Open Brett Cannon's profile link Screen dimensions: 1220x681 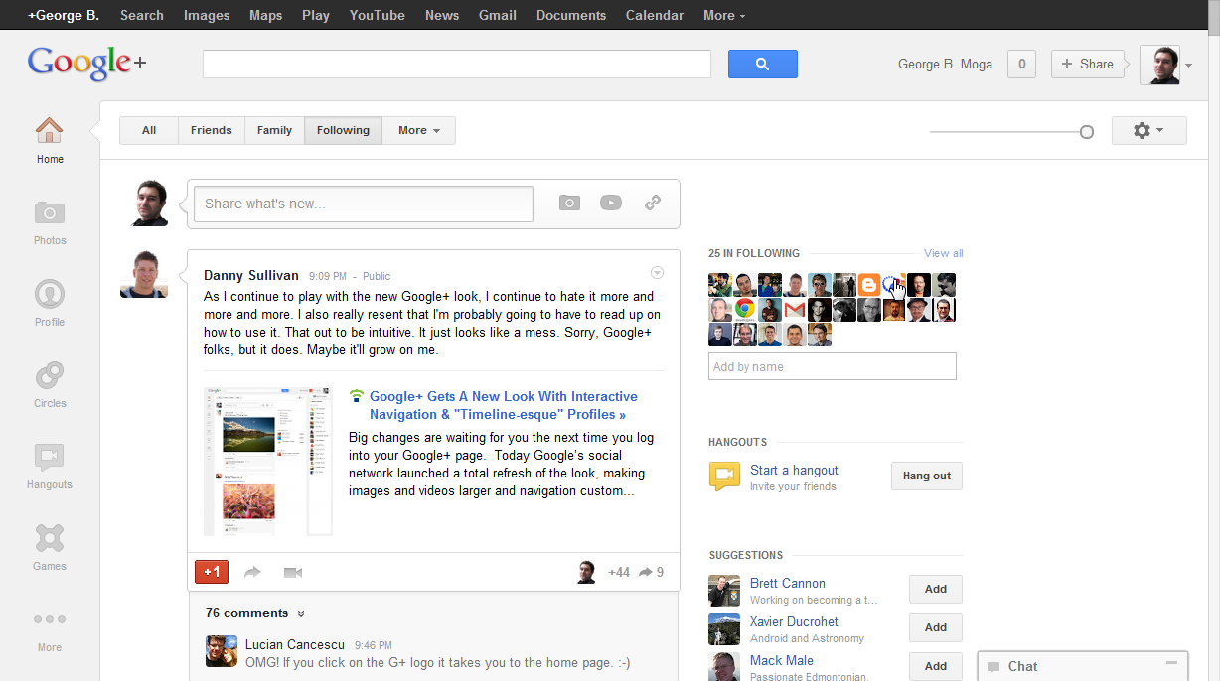(788, 583)
